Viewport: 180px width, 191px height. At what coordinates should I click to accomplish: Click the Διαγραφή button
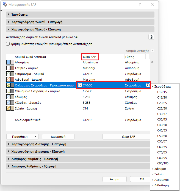[x=58, y=137]
